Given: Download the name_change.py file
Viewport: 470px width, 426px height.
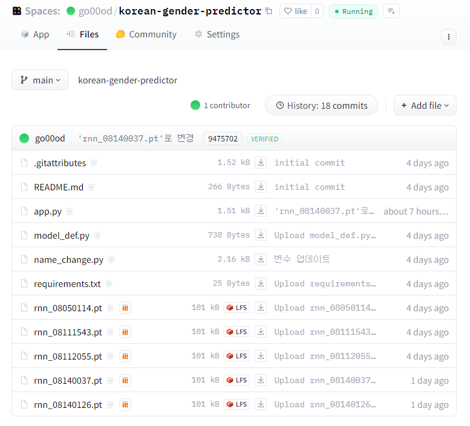Looking at the screenshot, I should (261, 259).
